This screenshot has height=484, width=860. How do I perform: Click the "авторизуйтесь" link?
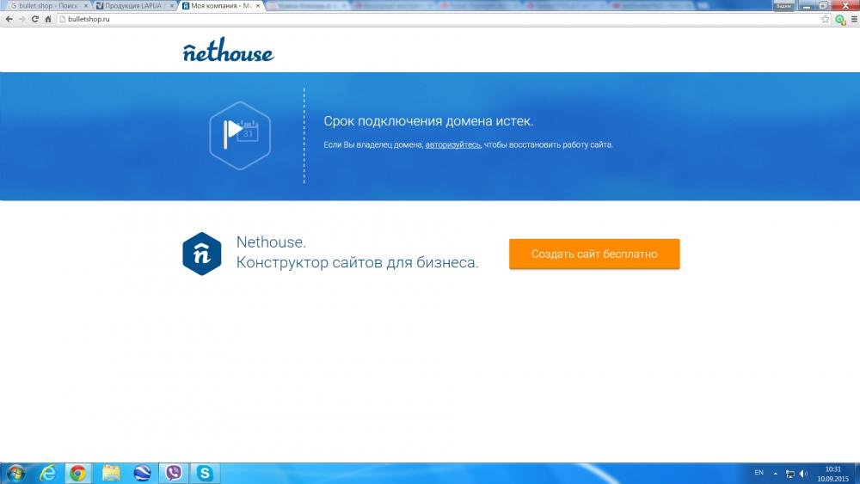click(x=453, y=145)
